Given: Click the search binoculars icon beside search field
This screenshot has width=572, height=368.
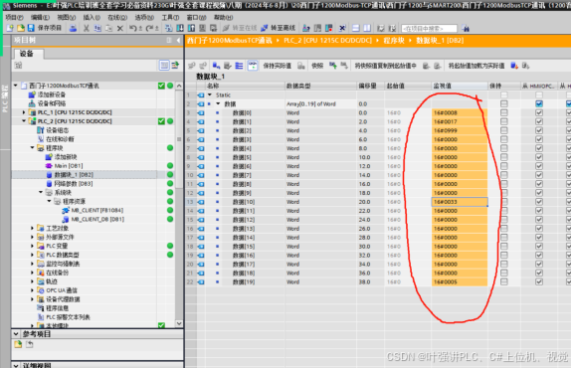Looking at the screenshot, I should pos(466,28).
